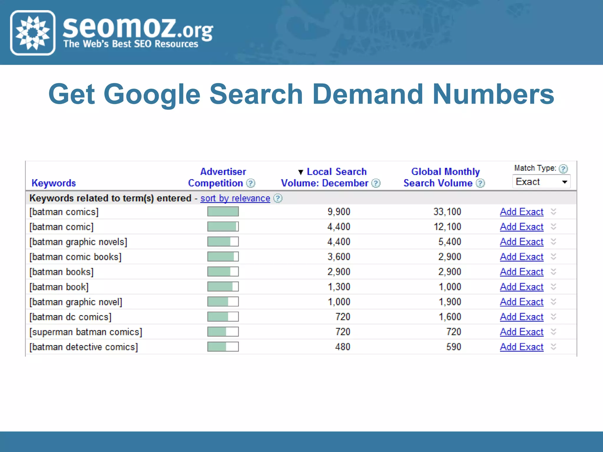Click the 12,100 global volume value
Screen dimensions: 603x452
(447, 227)
